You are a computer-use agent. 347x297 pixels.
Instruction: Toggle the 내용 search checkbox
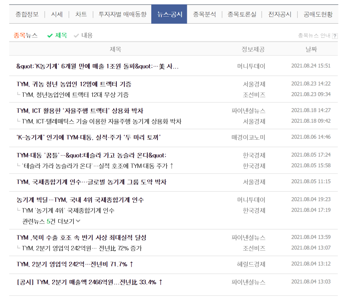coord(83,35)
